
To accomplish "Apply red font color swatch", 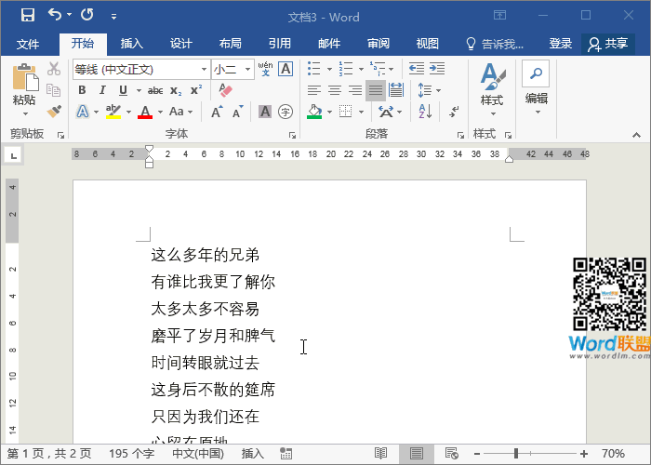I will (x=145, y=113).
